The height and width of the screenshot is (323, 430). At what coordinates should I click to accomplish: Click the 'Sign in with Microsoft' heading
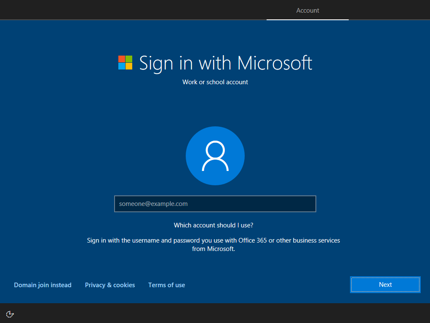coord(225,63)
